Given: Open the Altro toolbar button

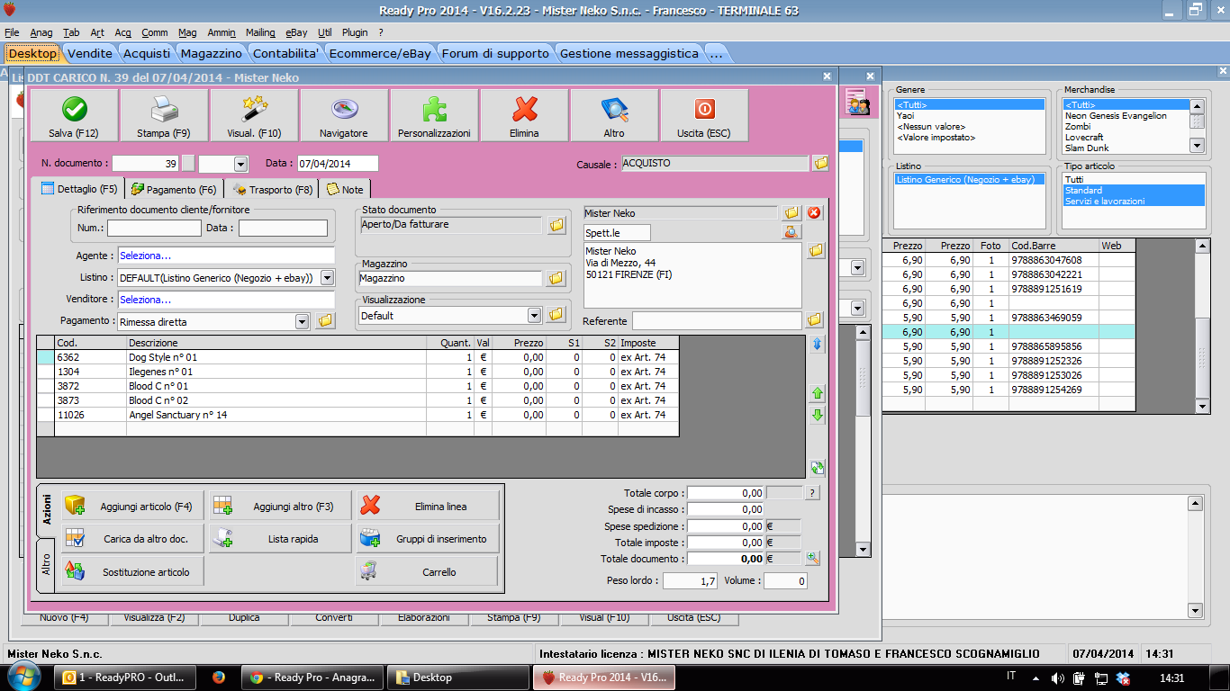Looking at the screenshot, I should [614, 115].
